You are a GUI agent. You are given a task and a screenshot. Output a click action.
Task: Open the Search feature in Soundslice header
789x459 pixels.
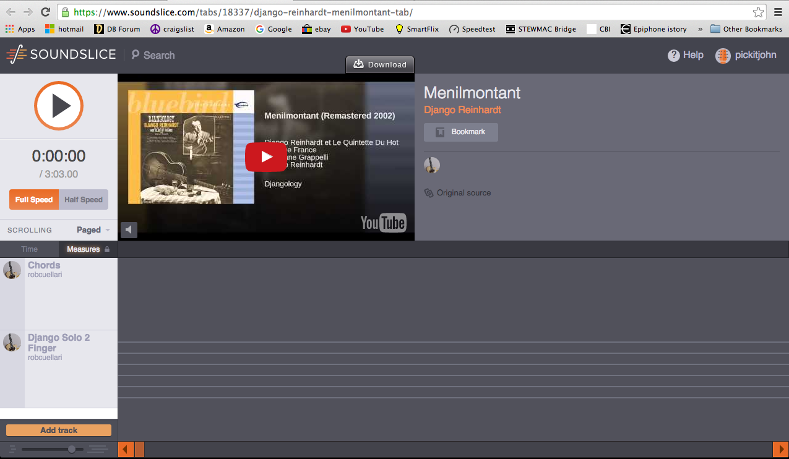[x=153, y=55]
